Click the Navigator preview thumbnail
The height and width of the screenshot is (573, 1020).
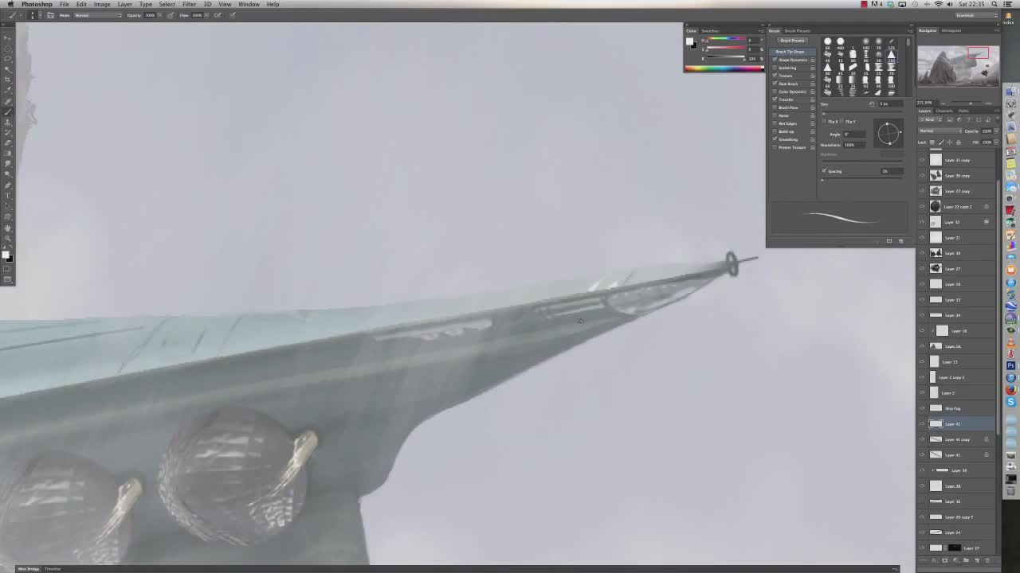pos(957,67)
